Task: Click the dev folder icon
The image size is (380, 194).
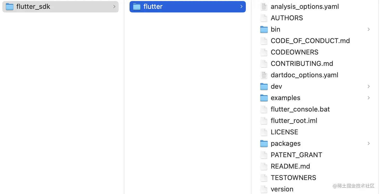Action: pyautogui.click(x=264, y=87)
